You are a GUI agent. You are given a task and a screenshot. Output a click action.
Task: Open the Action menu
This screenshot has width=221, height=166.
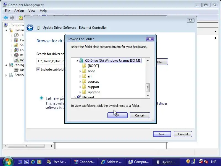[x=19, y=11]
